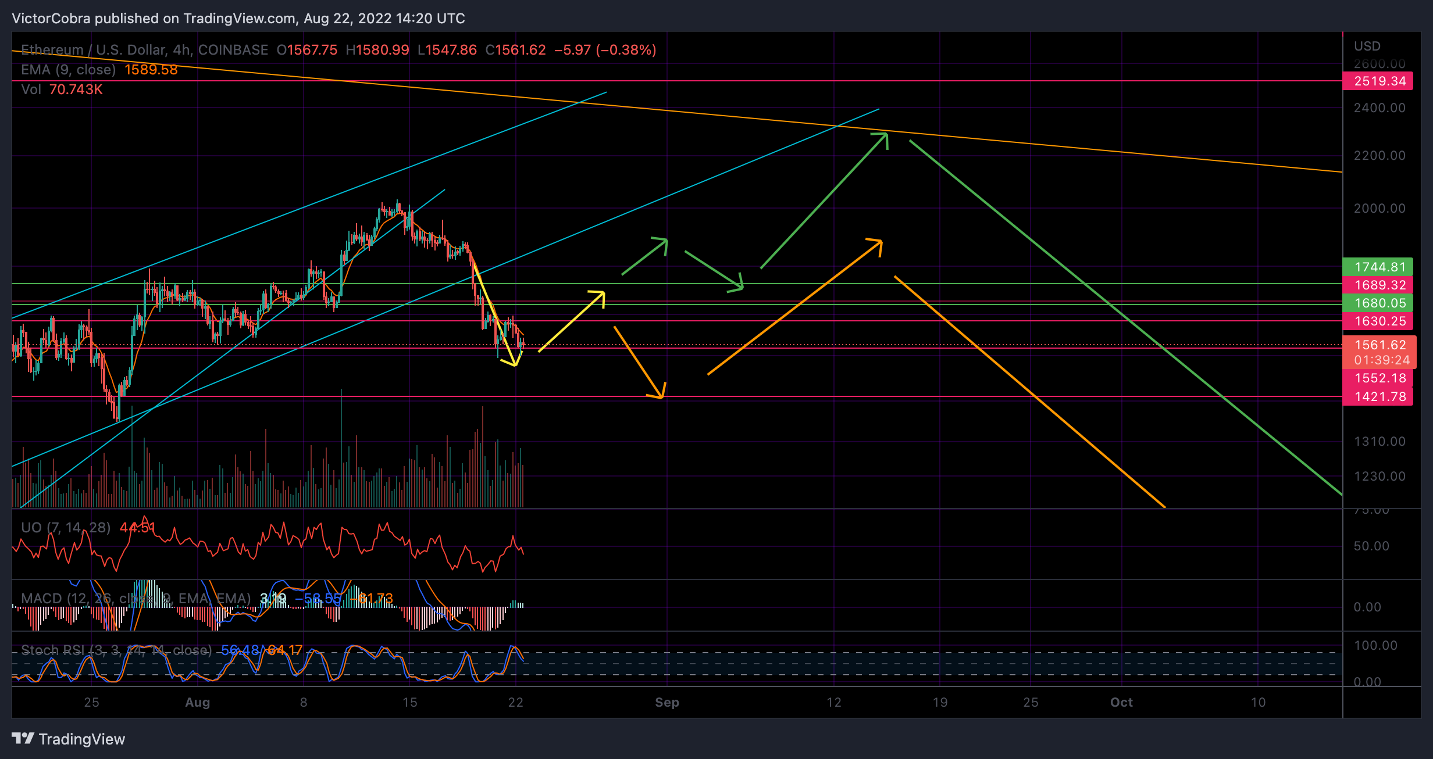
Task: Click the 1630.25 price line label
Action: tap(1378, 321)
